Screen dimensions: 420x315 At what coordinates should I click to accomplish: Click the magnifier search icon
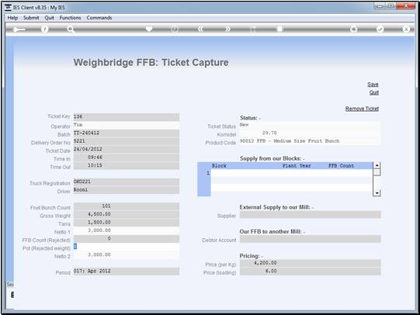[71, 29]
